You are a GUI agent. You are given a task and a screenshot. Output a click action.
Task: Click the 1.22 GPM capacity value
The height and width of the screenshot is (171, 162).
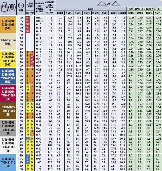pyautogui.click(x=39, y=169)
